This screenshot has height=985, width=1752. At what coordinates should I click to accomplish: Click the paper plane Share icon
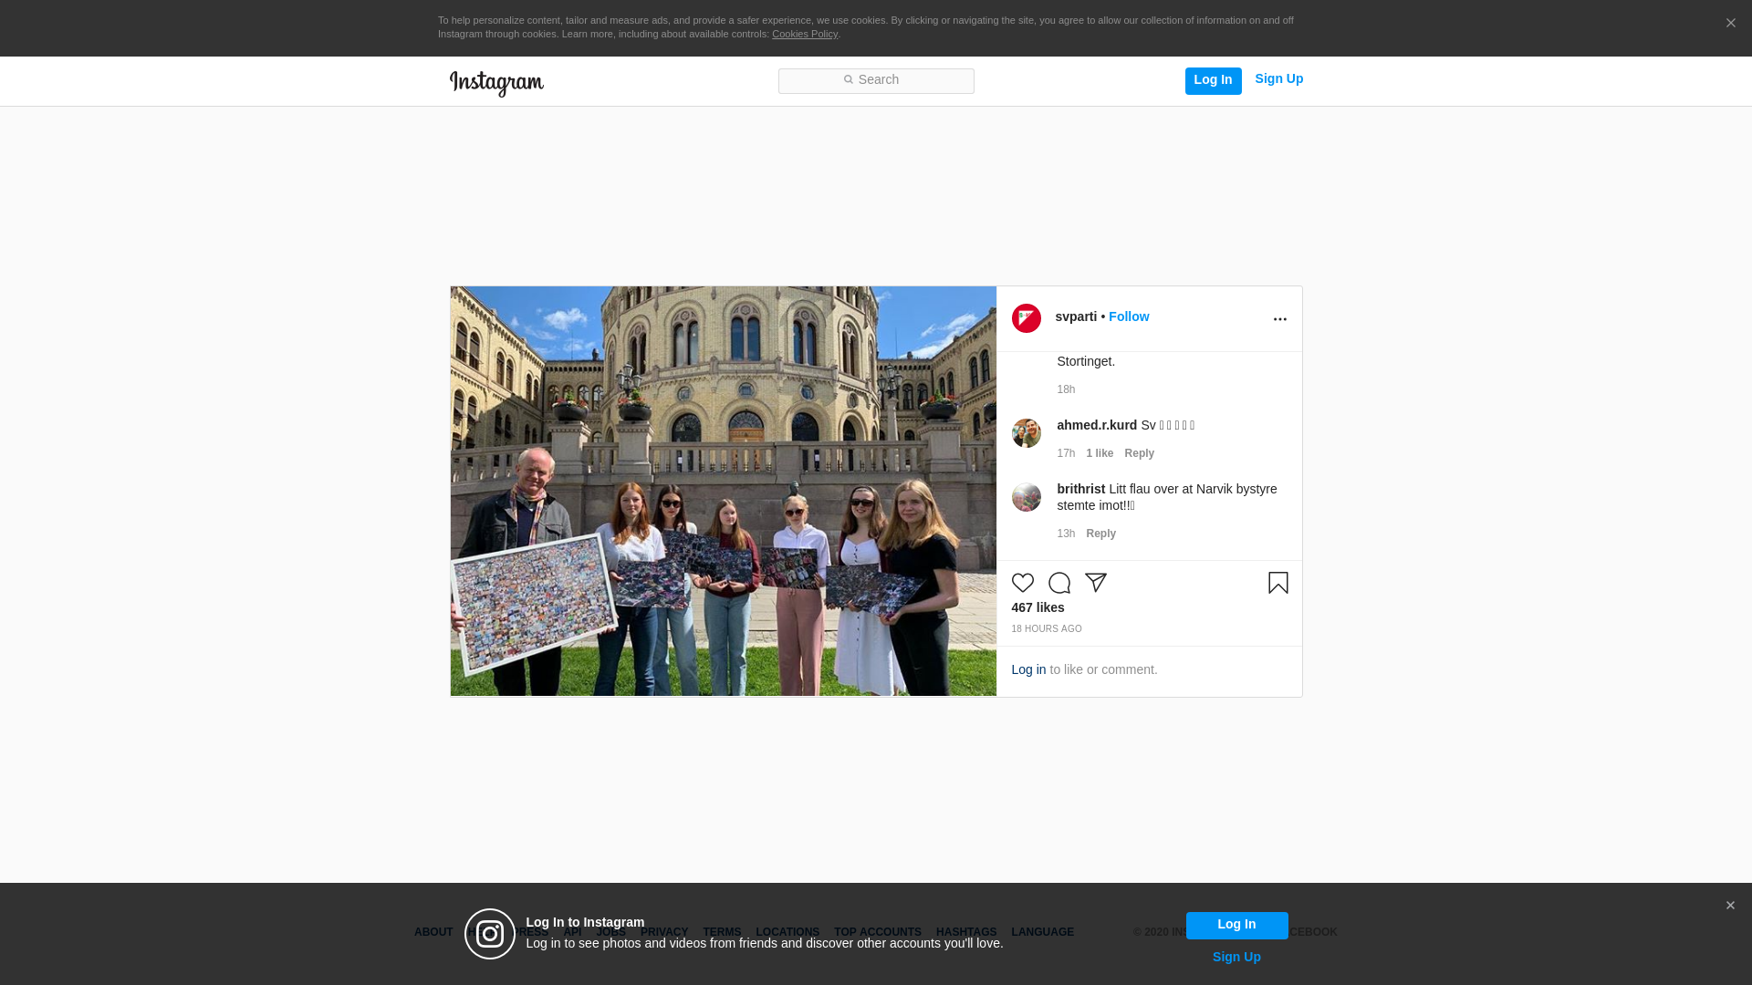point(1095,583)
